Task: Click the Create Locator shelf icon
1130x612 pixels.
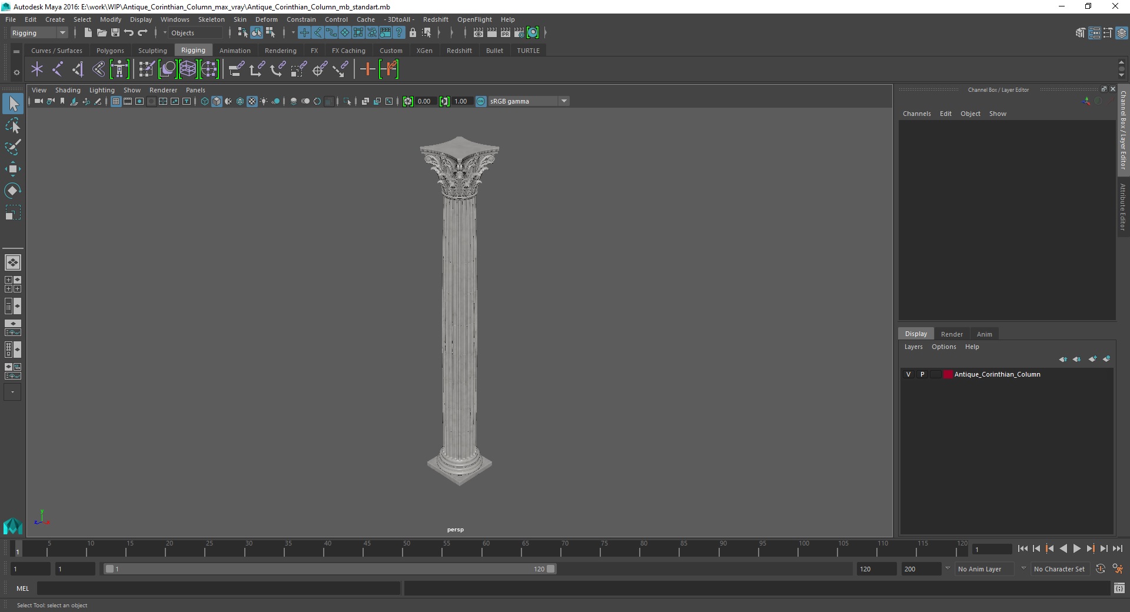Action: (37, 69)
